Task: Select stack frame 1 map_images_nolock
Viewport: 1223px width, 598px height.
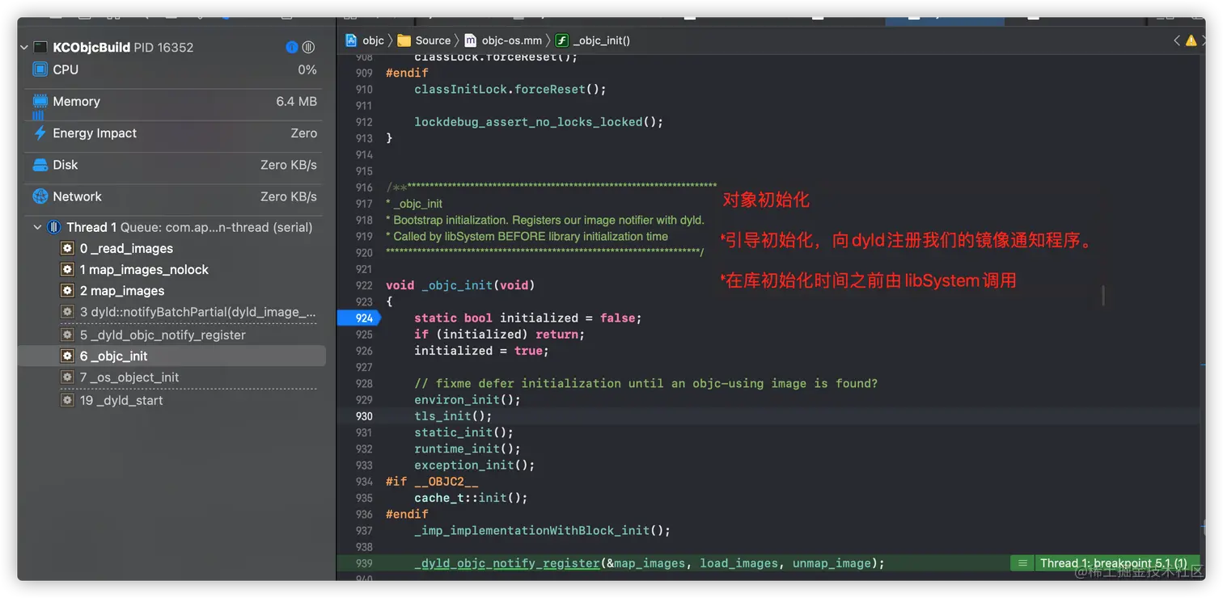Action: click(x=171, y=270)
